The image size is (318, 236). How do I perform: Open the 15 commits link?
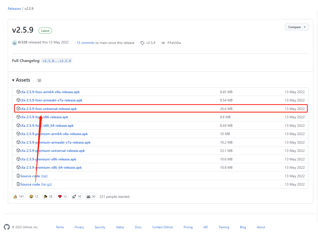pos(85,43)
